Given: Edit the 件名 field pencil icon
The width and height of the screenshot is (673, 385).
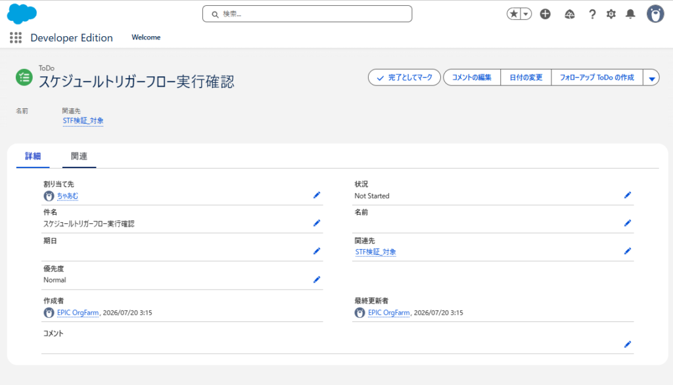Looking at the screenshot, I should pyautogui.click(x=317, y=223).
